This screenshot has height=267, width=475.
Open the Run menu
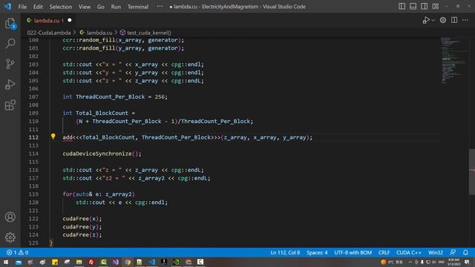[x=116, y=7]
